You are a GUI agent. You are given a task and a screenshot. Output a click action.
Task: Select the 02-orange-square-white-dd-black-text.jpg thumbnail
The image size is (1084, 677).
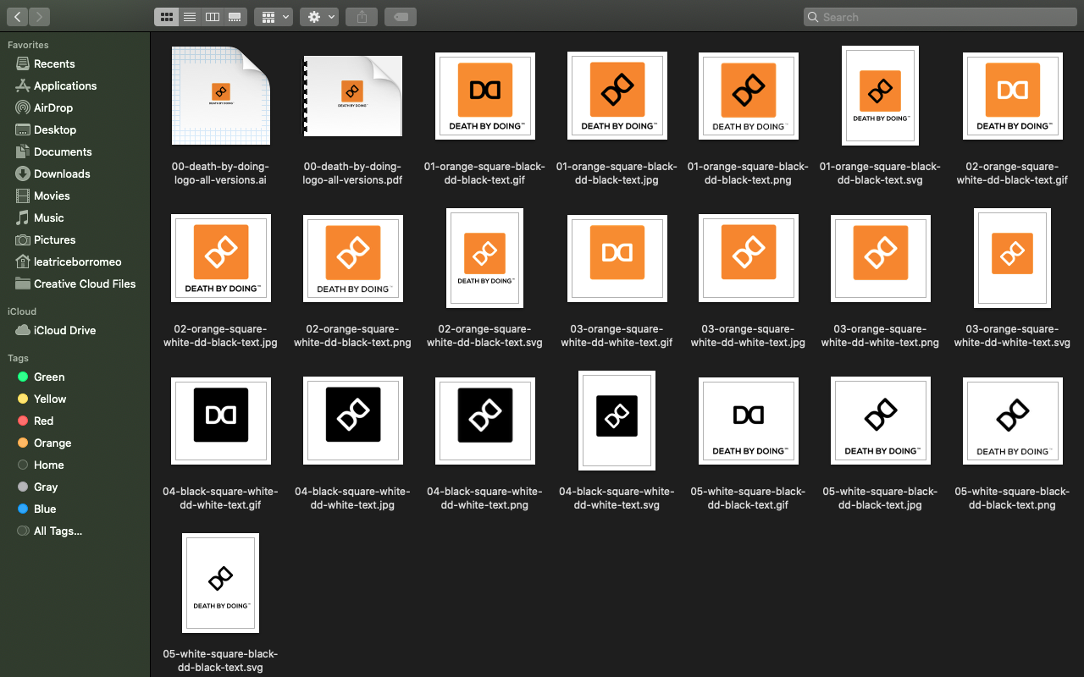(x=220, y=258)
